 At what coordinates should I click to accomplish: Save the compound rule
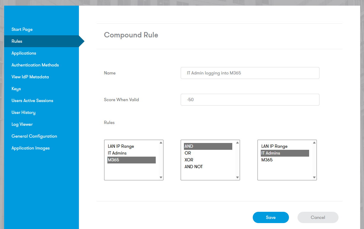[x=271, y=217]
